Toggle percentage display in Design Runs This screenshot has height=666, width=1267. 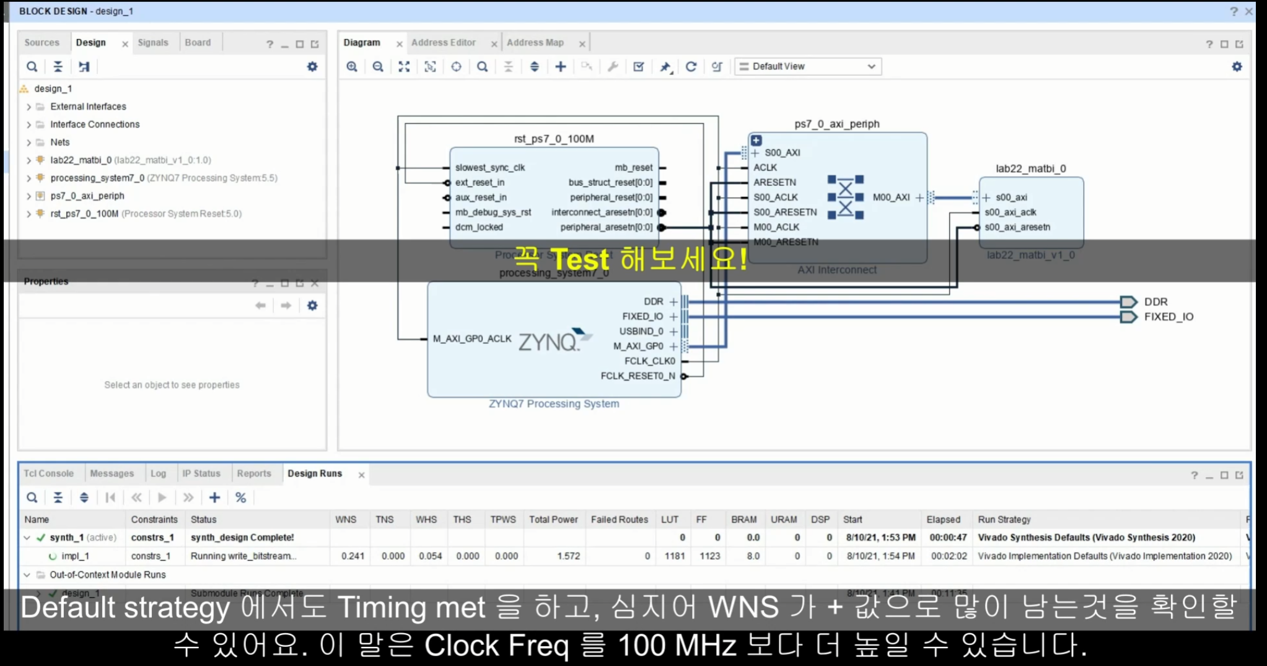(241, 497)
